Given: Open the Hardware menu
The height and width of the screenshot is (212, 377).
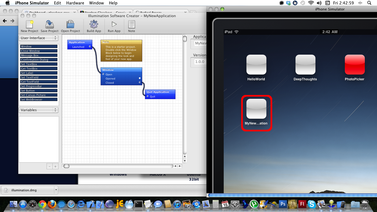Looking at the screenshot, I should pyautogui.click(x=75, y=3).
